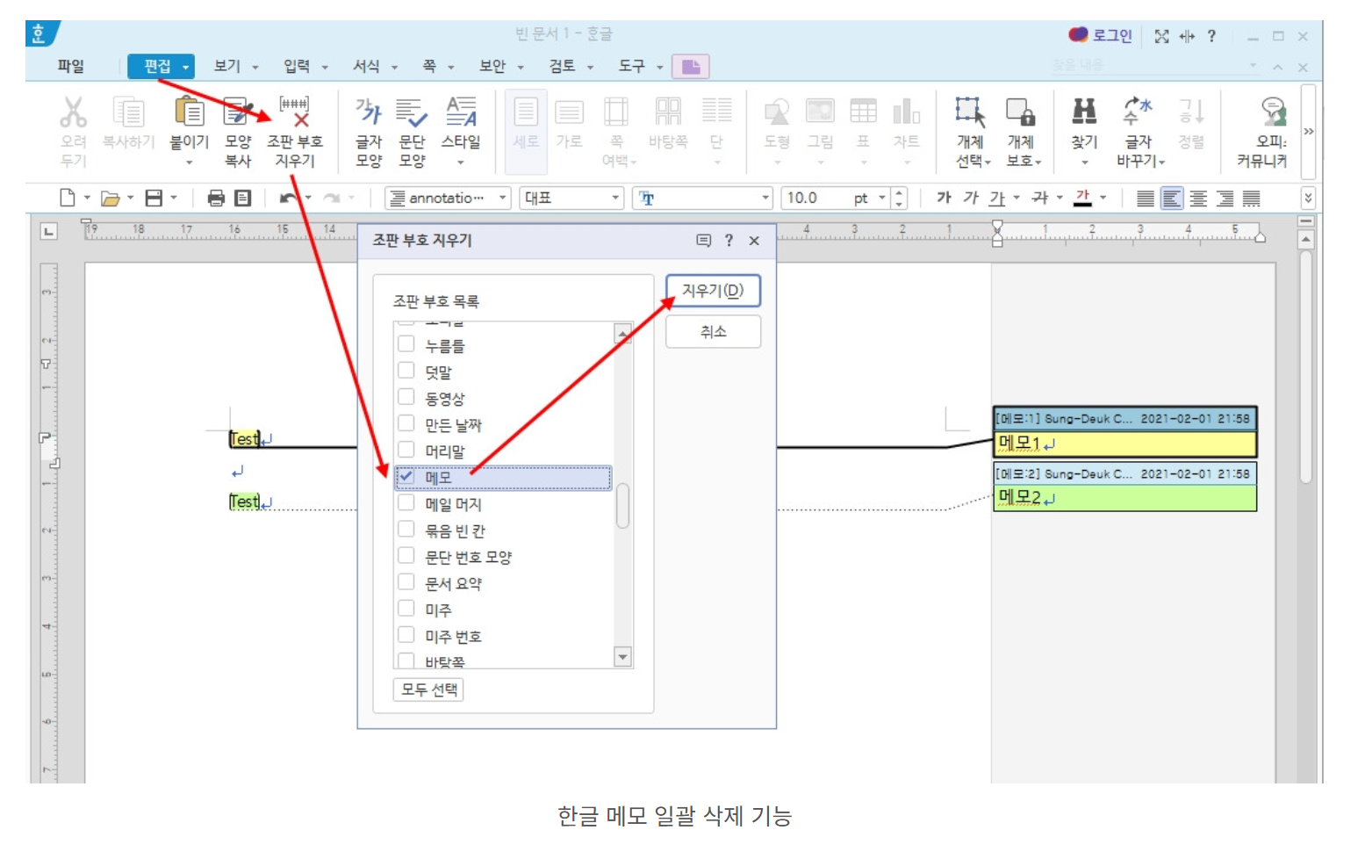Uncheck the 메모 checkbox

(x=406, y=477)
